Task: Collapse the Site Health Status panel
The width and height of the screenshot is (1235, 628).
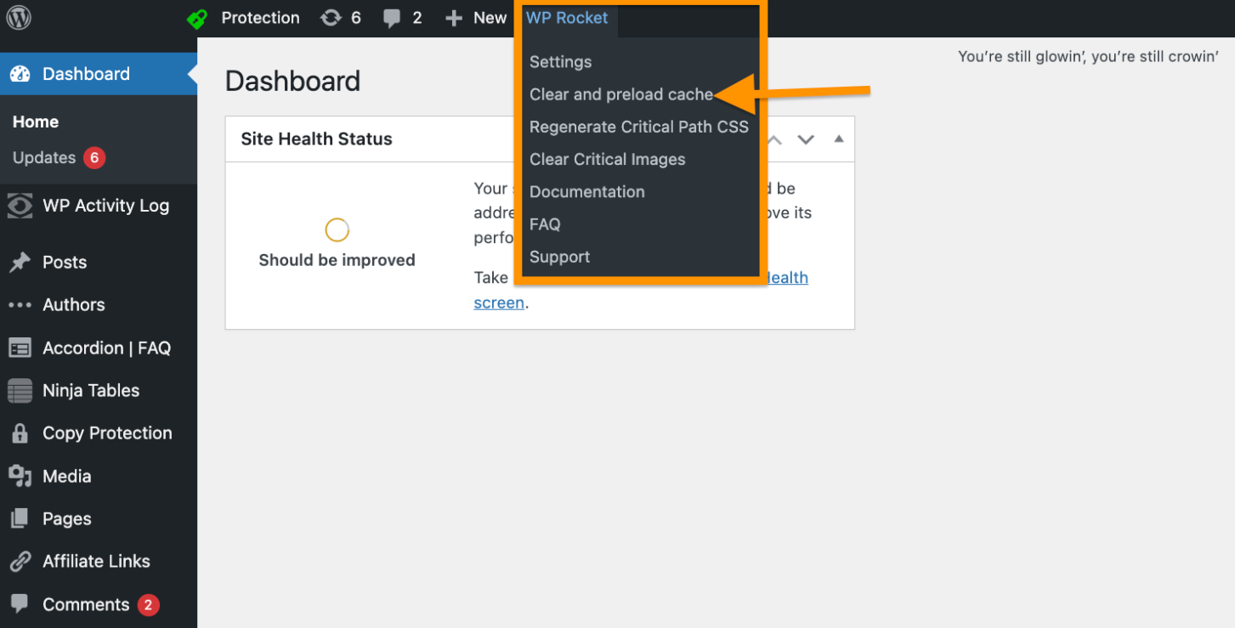Action: point(839,139)
